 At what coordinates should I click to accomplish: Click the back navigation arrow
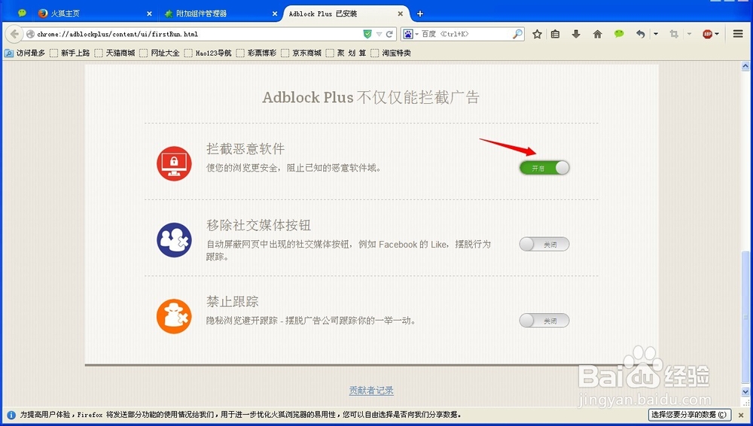point(14,34)
